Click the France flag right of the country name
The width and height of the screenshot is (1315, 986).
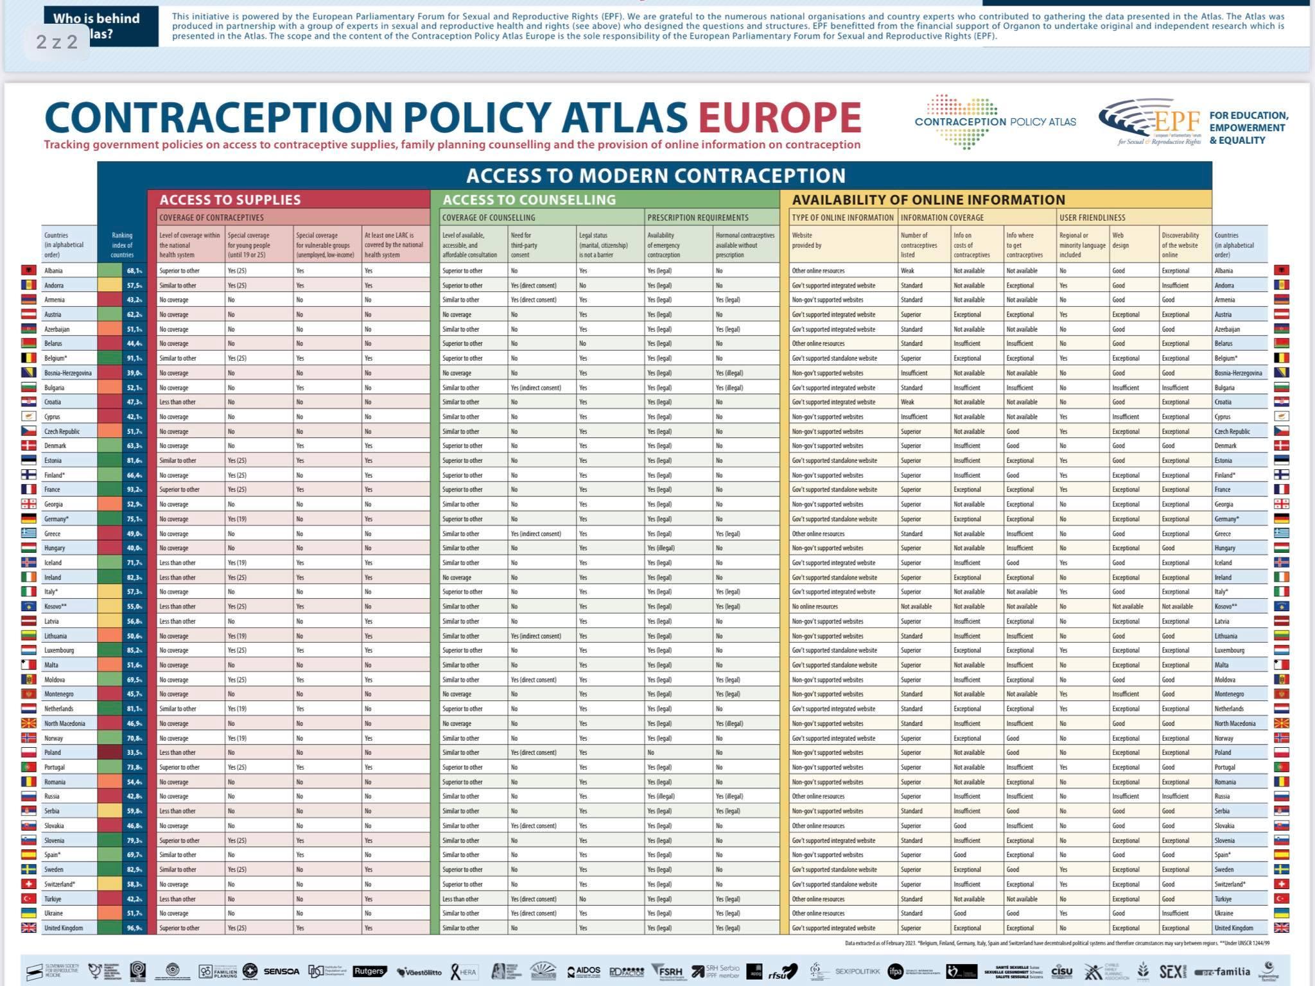[x=1281, y=489]
